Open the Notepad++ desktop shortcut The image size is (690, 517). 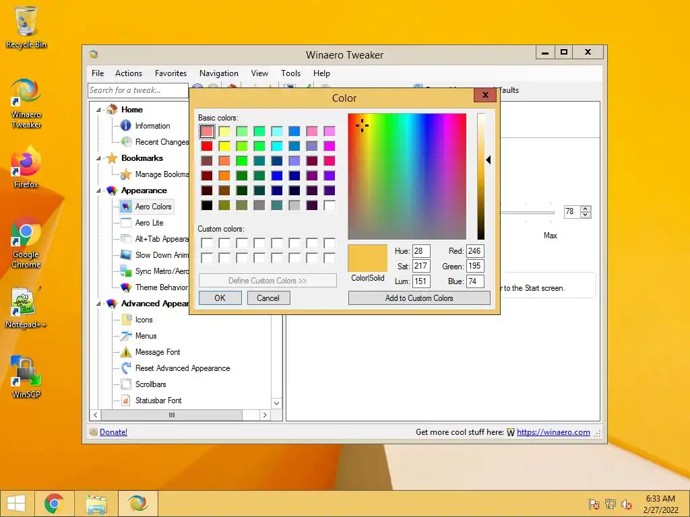(26, 308)
